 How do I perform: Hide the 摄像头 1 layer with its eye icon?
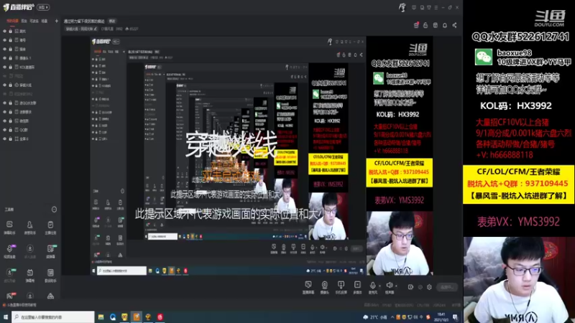pos(4,58)
